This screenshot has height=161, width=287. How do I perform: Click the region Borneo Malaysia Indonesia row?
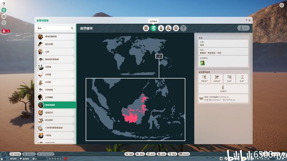coord(223,52)
